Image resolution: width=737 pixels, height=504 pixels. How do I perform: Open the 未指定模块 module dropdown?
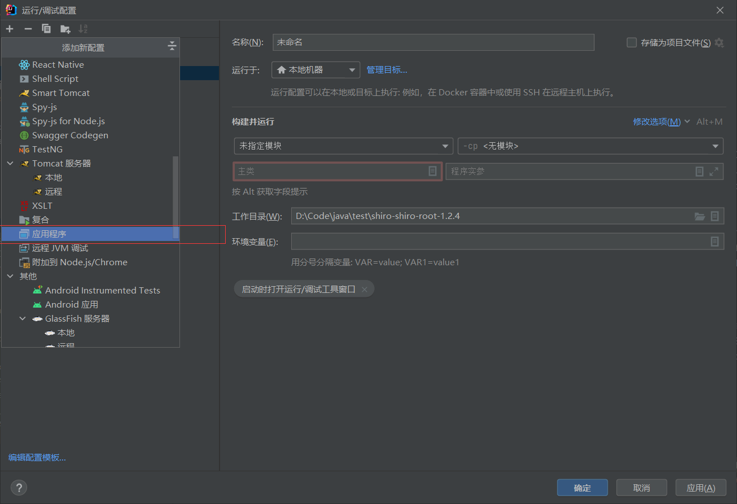point(344,146)
